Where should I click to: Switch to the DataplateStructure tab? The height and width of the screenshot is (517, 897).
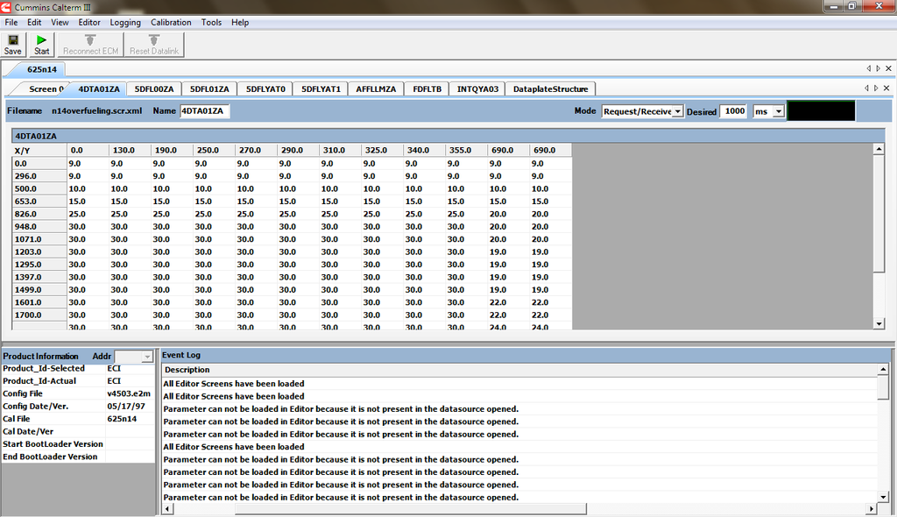(x=550, y=89)
